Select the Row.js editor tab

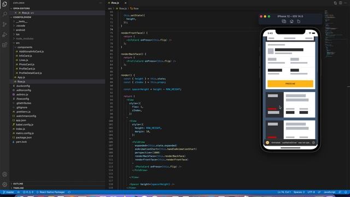point(115,3)
